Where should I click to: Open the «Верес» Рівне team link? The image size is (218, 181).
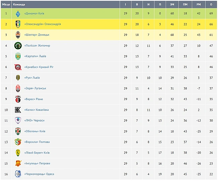(34, 99)
